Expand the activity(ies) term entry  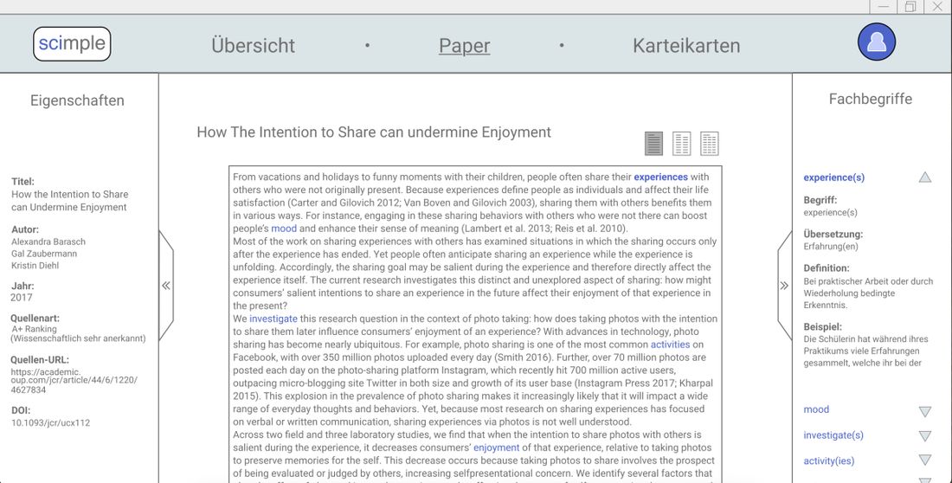924,460
